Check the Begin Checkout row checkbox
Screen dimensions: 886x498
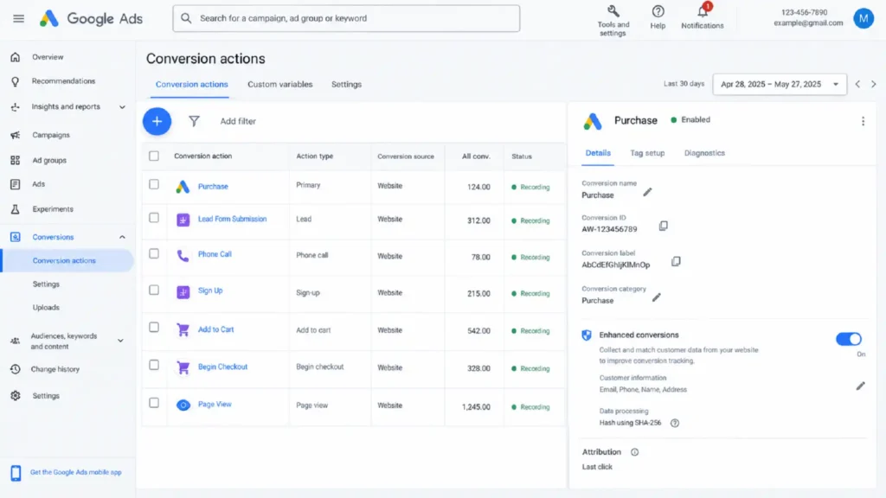tap(154, 366)
